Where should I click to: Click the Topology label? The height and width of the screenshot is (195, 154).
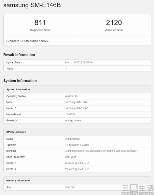pos(11,145)
